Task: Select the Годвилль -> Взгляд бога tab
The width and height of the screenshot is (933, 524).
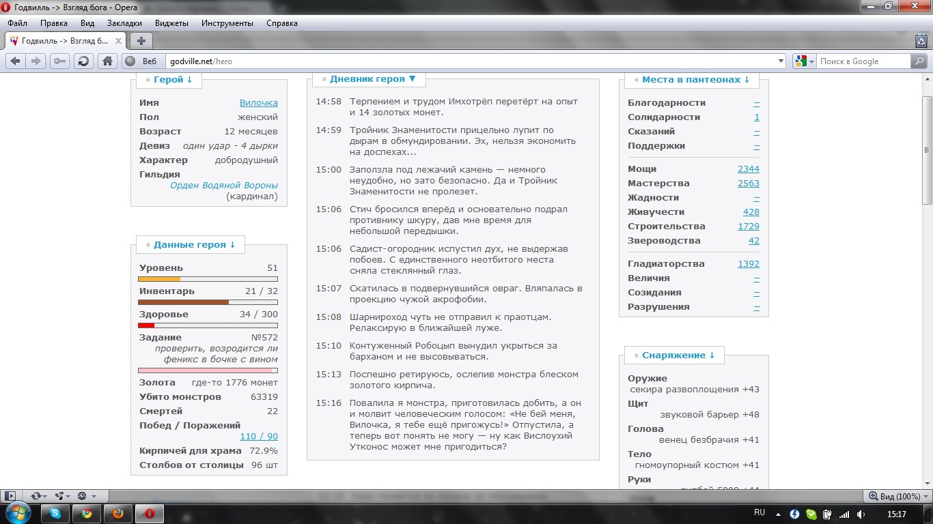Action: [x=66, y=41]
